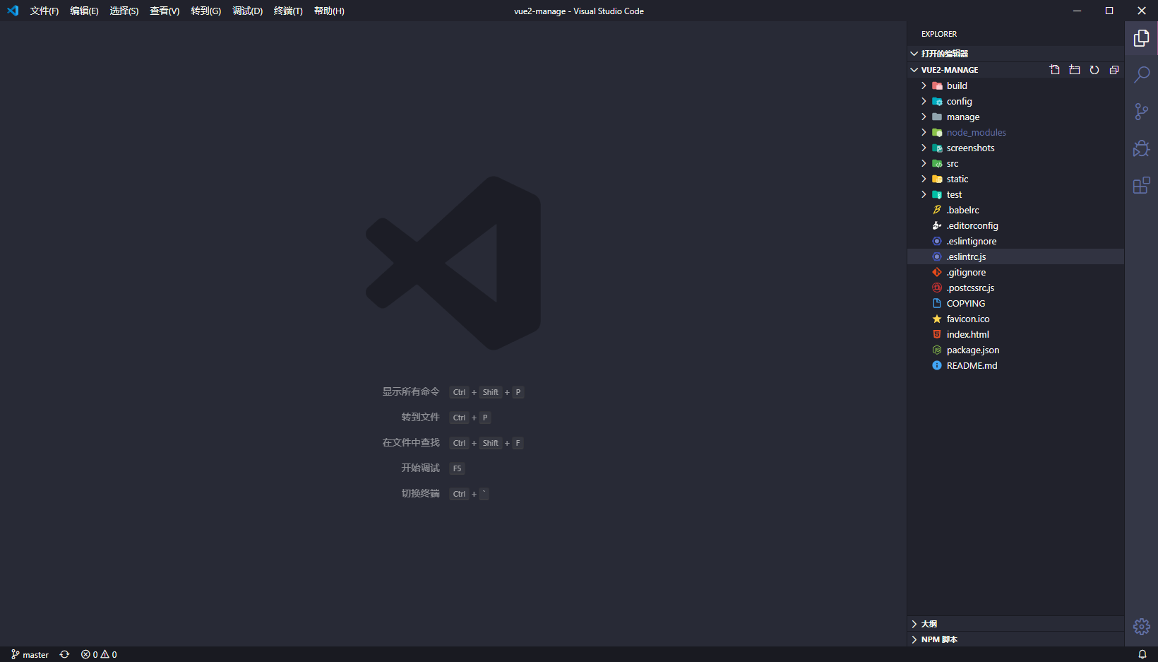Open the Source Control view
The image size is (1158, 662).
(1141, 111)
